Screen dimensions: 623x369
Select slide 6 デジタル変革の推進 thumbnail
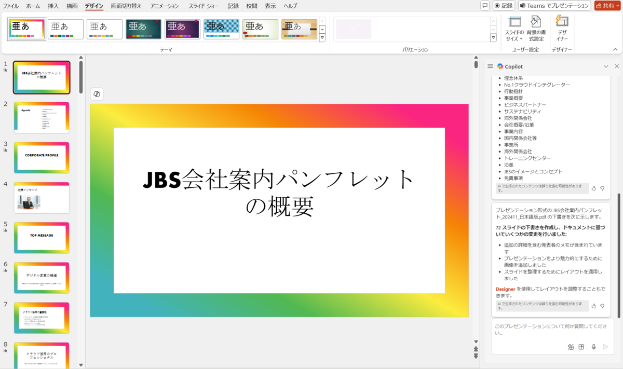pyautogui.click(x=42, y=277)
